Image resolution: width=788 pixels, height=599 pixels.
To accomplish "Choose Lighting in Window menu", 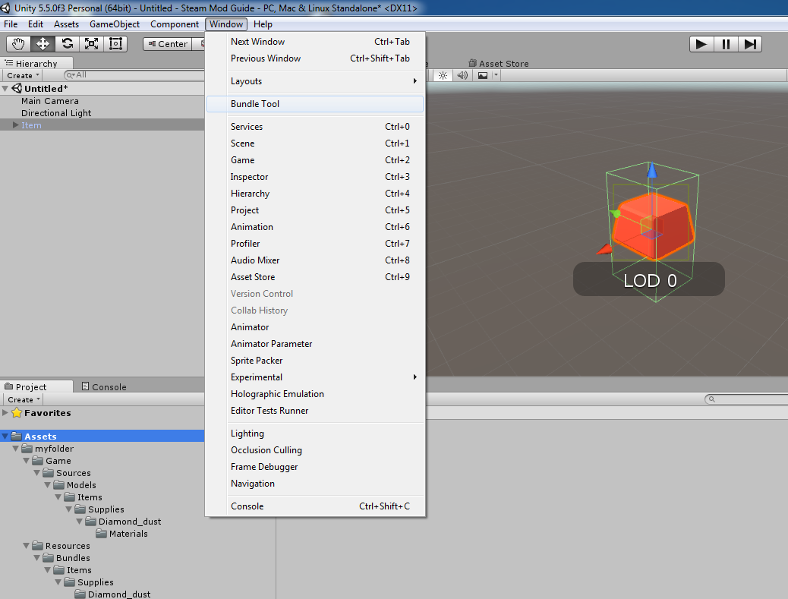I will click(x=315, y=433).
